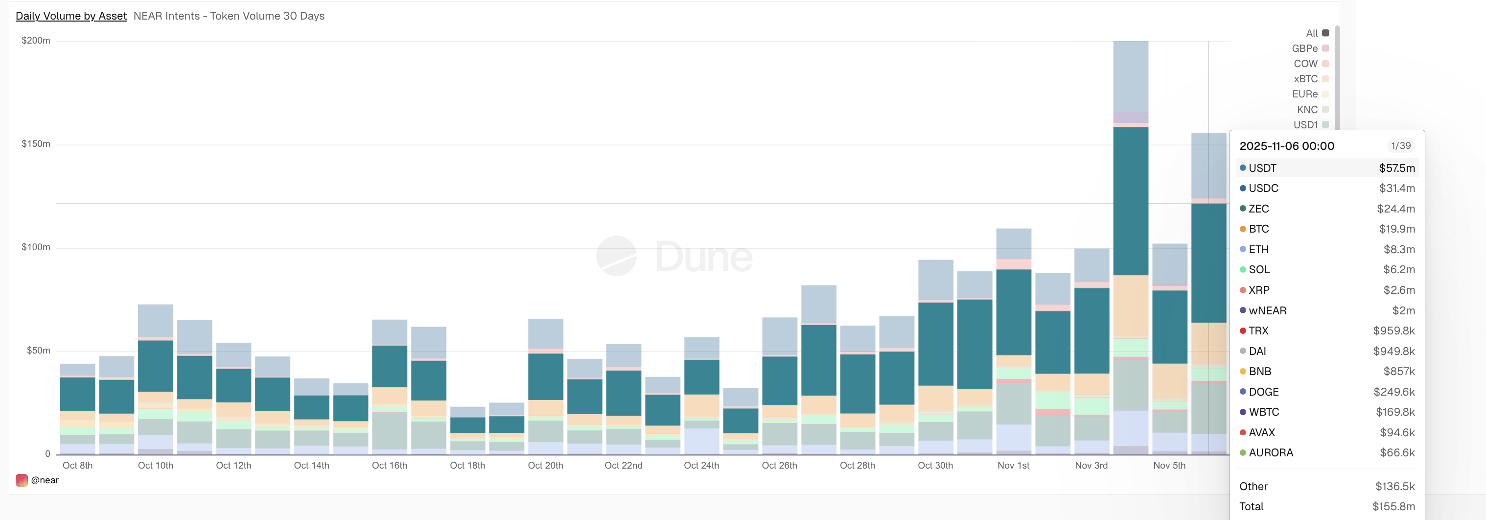
Task: Click the EURe legend color swatch
Action: pos(1326,94)
